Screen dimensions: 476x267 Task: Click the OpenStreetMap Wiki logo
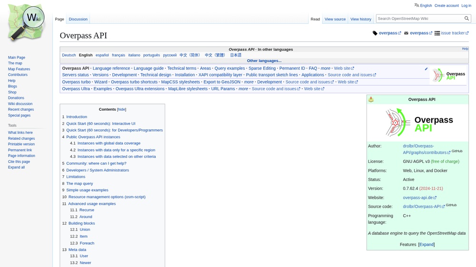click(26, 23)
